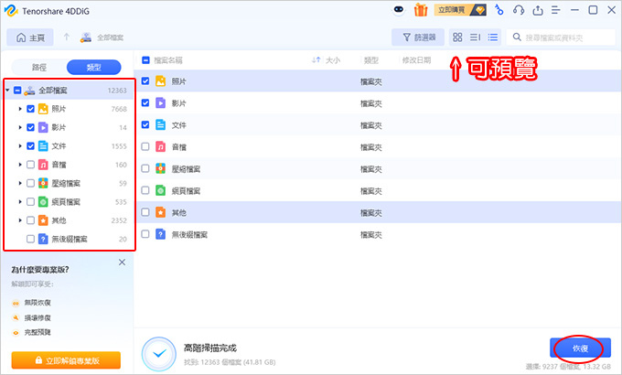The height and width of the screenshot is (375, 622).
Task: Expand the 網頁檔案 tree node
Action: [x=20, y=201]
